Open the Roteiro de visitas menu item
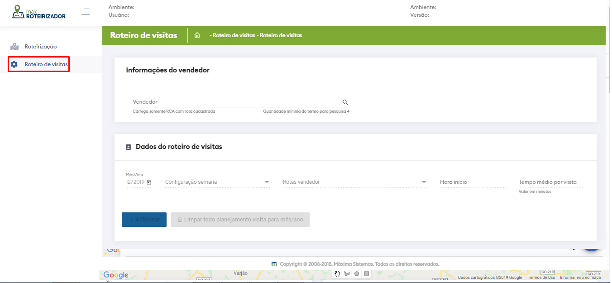This screenshot has height=283, width=612. (x=46, y=64)
